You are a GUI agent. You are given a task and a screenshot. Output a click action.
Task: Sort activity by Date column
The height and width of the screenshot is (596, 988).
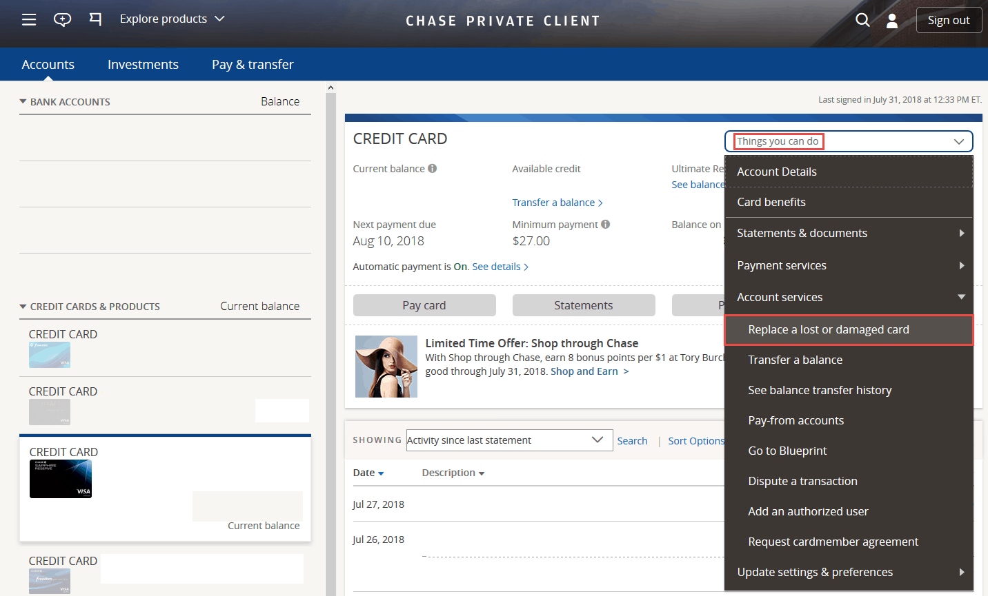point(368,473)
